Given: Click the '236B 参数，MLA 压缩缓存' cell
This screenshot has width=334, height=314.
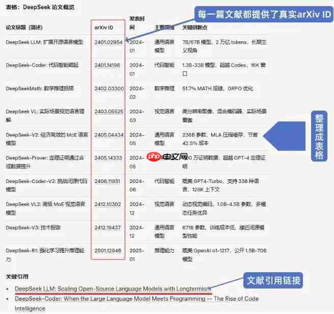Looking at the screenshot, I should click(x=220, y=139).
